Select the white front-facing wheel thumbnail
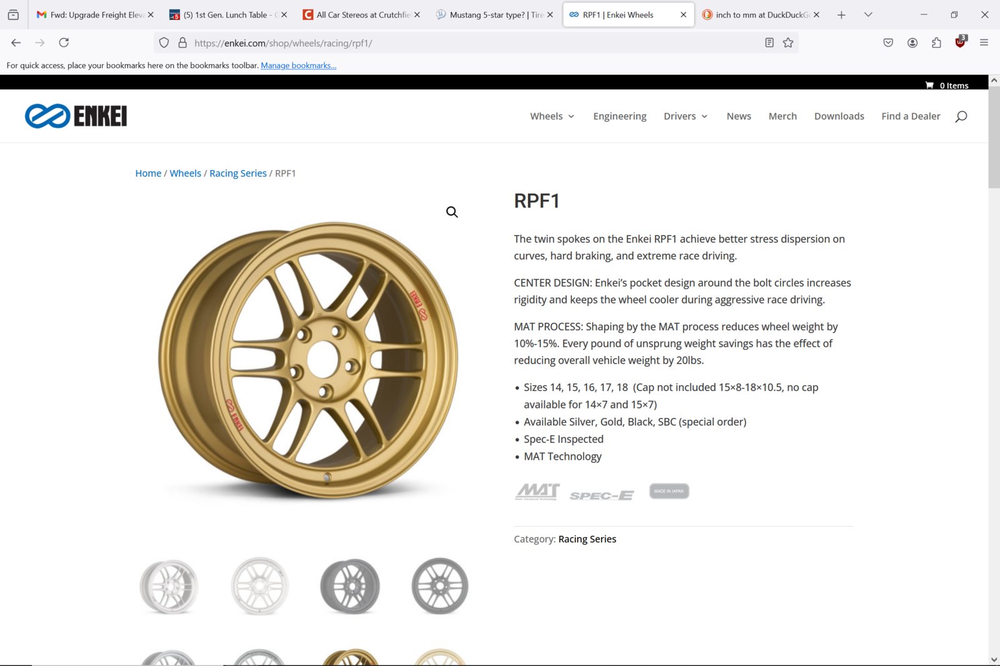The width and height of the screenshot is (1000, 666). 260,586
